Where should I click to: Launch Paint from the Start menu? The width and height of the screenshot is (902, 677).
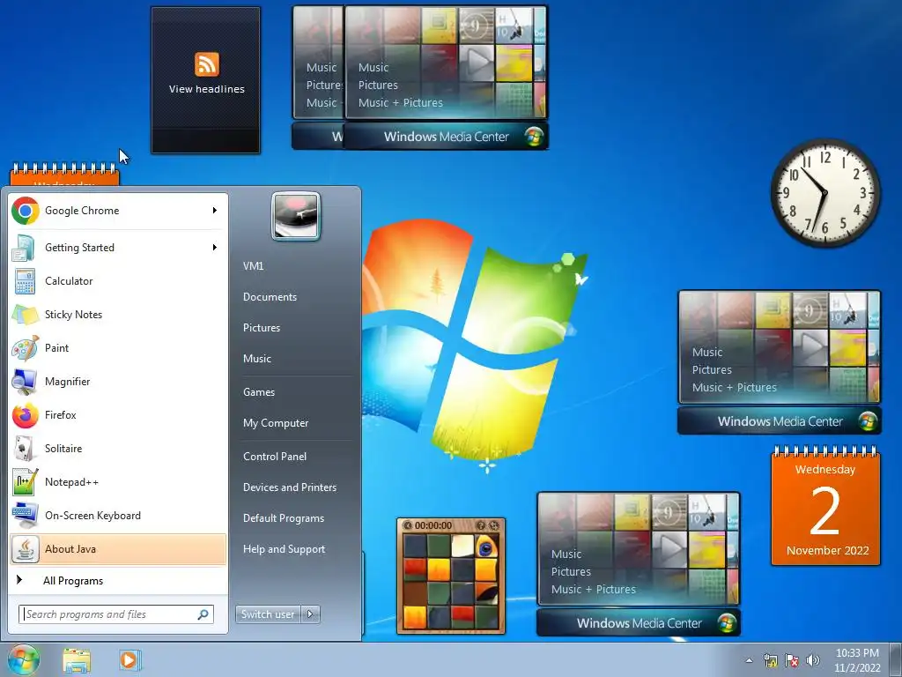pyautogui.click(x=118, y=347)
